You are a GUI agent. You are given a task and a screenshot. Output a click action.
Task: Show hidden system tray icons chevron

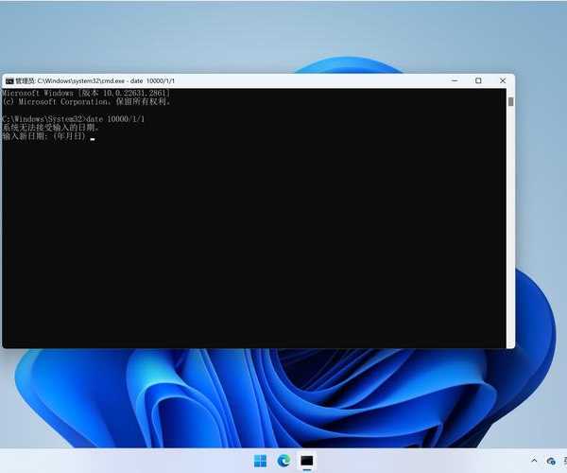(x=534, y=461)
